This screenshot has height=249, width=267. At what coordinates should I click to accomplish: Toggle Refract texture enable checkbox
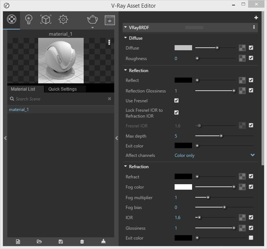click(251, 176)
